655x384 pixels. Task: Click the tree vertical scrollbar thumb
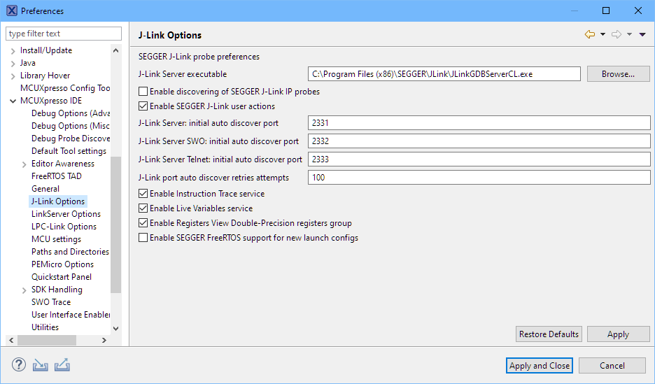coord(115,225)
